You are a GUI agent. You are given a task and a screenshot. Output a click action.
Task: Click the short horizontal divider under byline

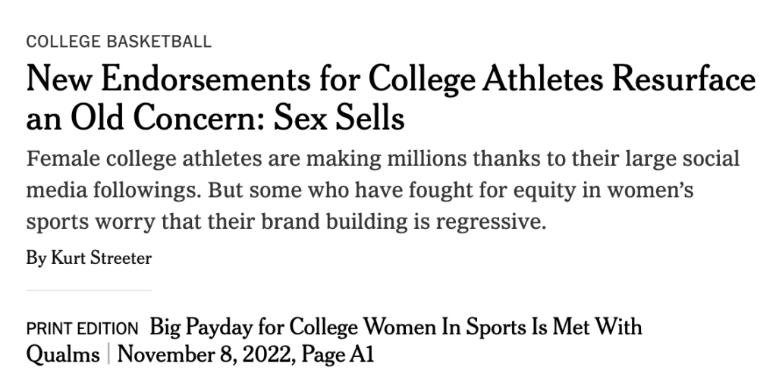[x=89, y=290]
